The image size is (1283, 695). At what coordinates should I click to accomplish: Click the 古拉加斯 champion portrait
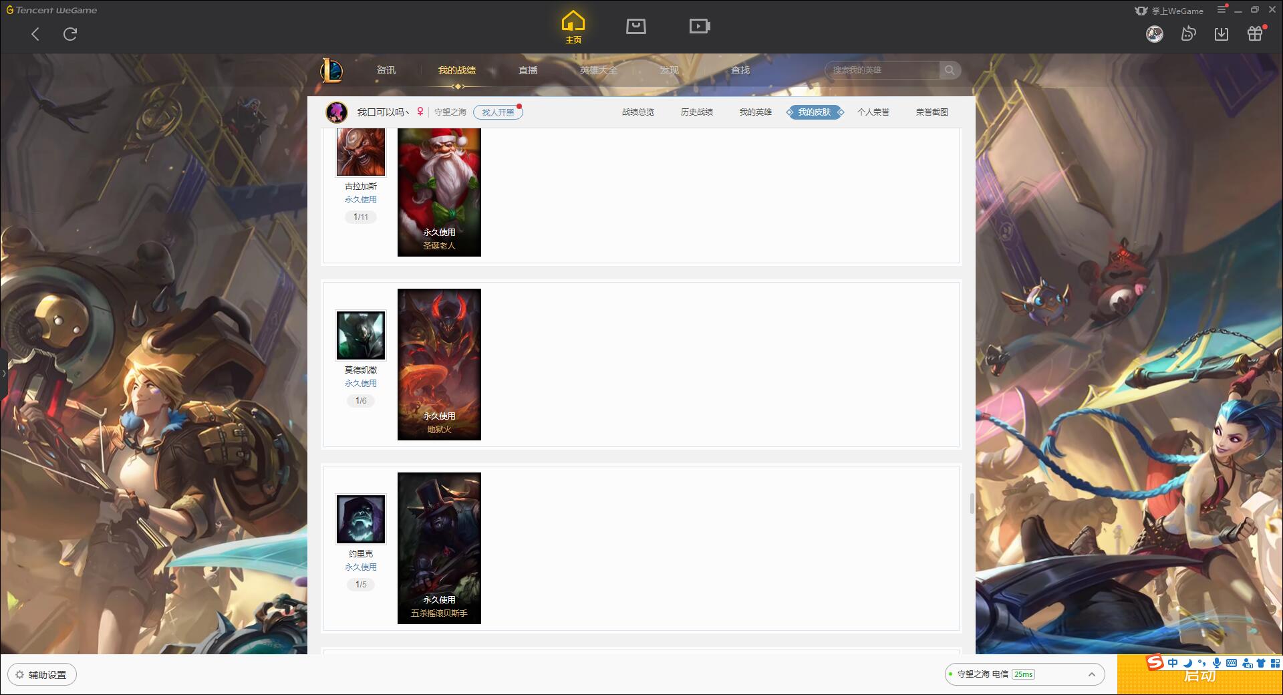coord(361,152)
